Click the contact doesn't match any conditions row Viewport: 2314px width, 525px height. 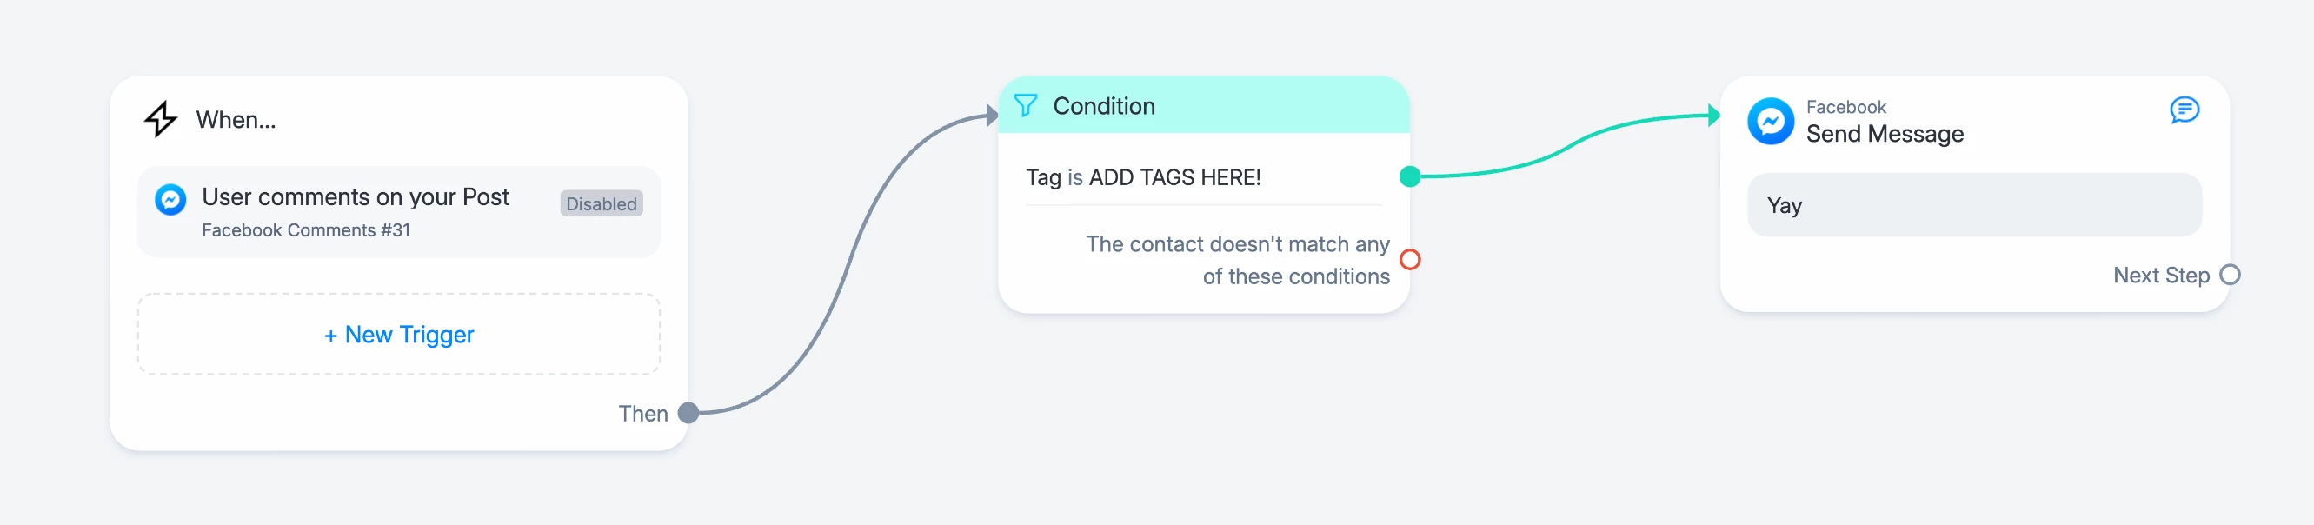coord(1236,260)
